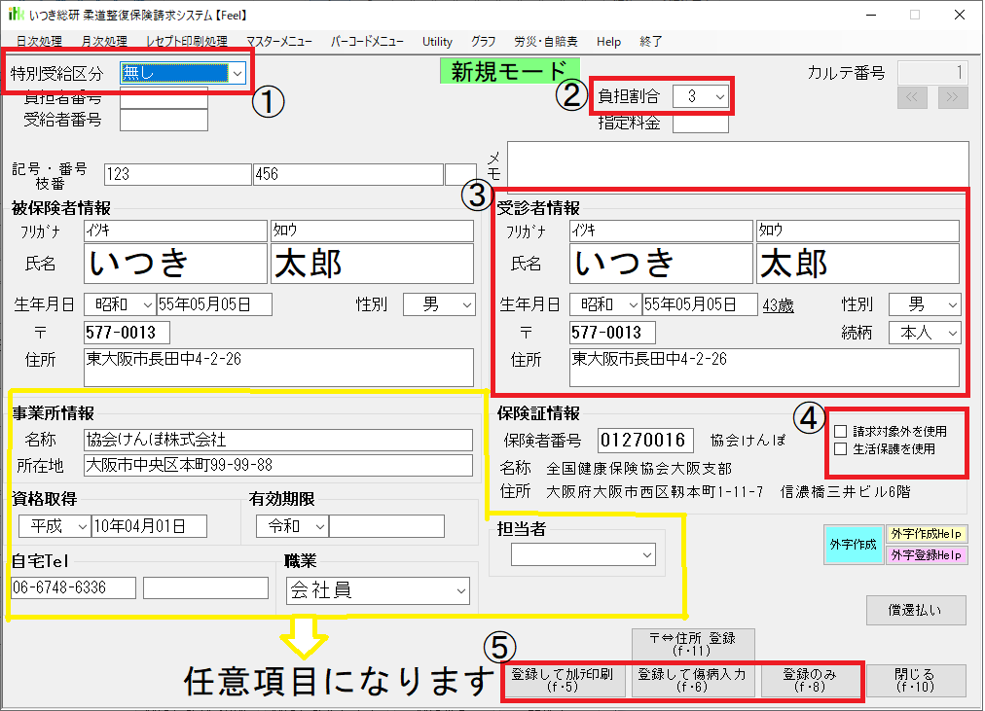985x711 pixels.
Task: Open the グラフ menu
Action: [483, 42]
